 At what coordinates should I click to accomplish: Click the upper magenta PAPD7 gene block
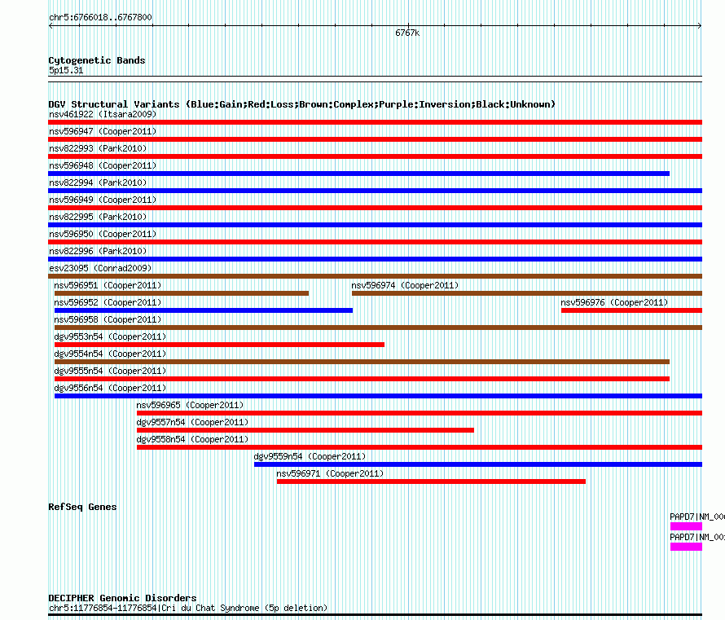[686, 526]
